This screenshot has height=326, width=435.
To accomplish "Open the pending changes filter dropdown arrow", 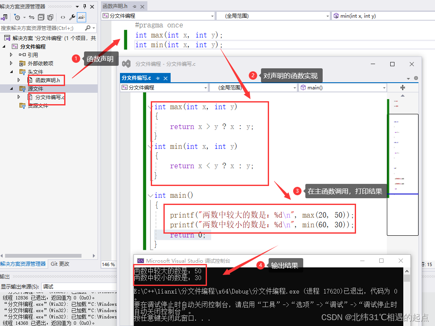I will coord(24,17).
